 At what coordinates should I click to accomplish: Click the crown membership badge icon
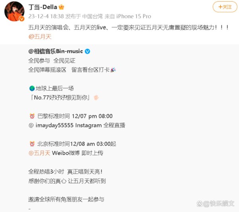pos(61,7)
